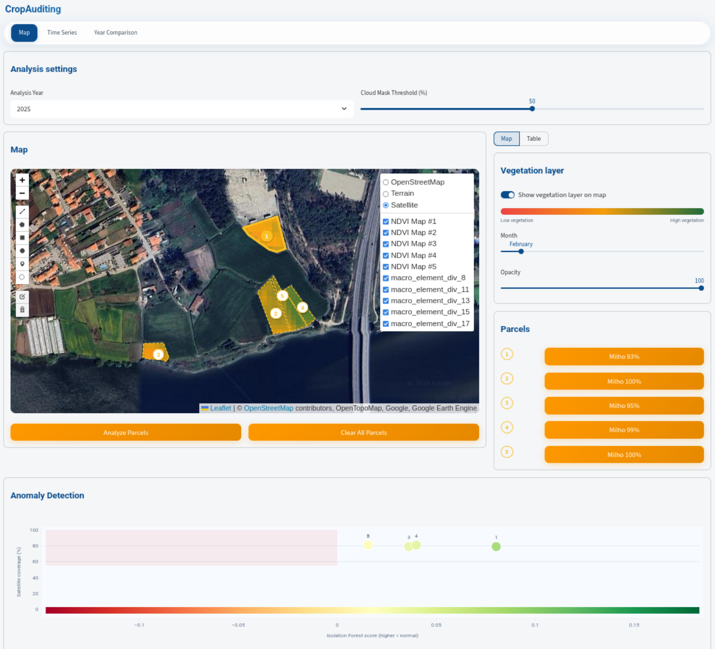The image size is (715, 649).
Task: Open the edit layers tool
Action: (x=22, y=297)
